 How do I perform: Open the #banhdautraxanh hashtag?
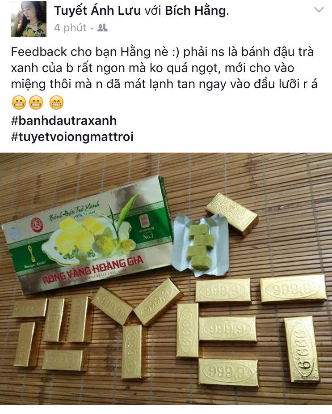tap(64, 121)
